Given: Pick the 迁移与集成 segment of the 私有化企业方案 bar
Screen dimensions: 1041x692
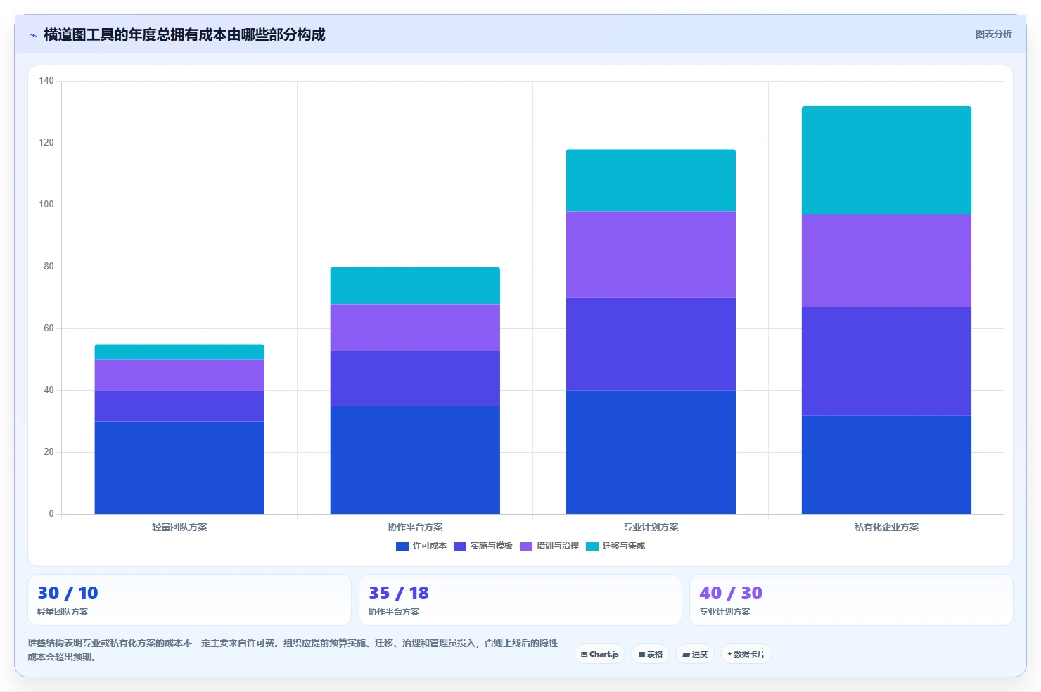Looking at the screenshot, I should click(886, 160).
